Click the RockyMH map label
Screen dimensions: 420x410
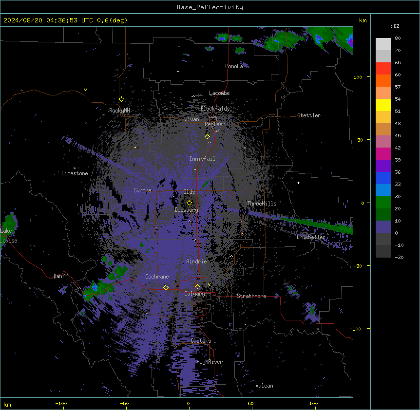[119, 111]
